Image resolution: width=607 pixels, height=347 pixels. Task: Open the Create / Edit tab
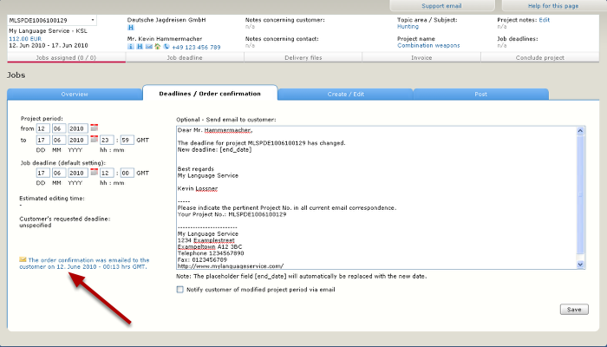pos(346,94)
